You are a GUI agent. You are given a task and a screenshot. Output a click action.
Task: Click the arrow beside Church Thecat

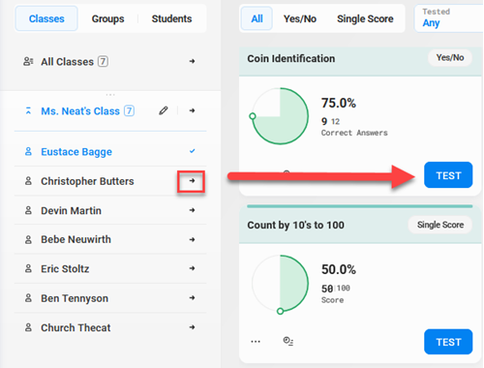(x=192, y=327)
